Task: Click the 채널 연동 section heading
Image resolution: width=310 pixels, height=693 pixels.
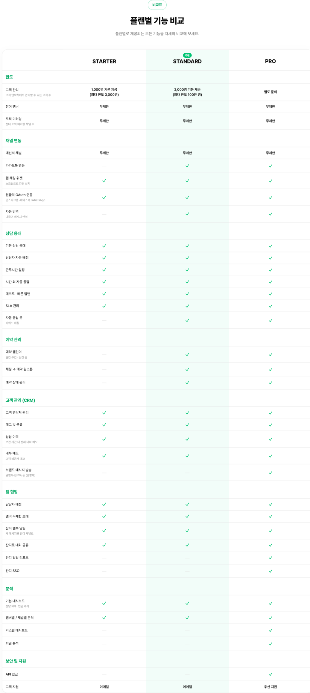Action: click(13, 141)
